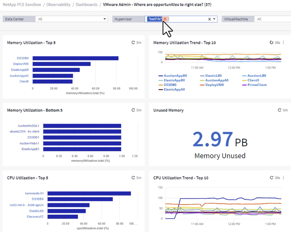This screenshot has width=291, height=232.
Task: Expand the Data Center dropdown
Action: pos(105,19)
